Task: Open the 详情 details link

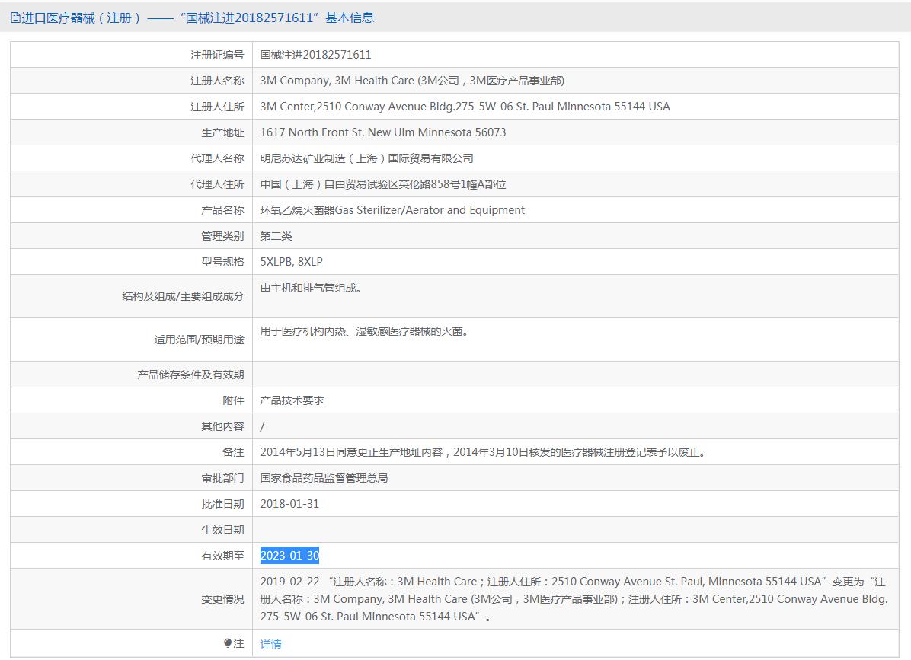Action: [x=270, y=644]
